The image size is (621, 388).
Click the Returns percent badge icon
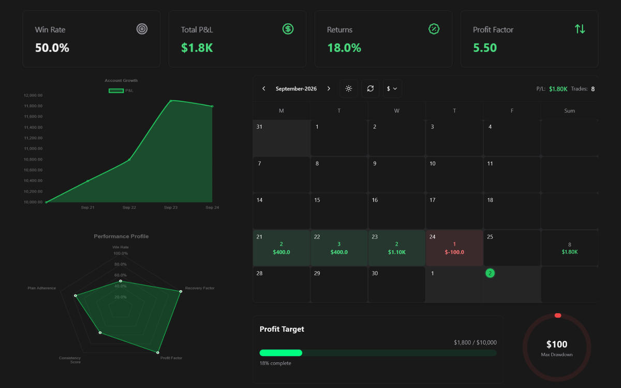pos(434,29)
